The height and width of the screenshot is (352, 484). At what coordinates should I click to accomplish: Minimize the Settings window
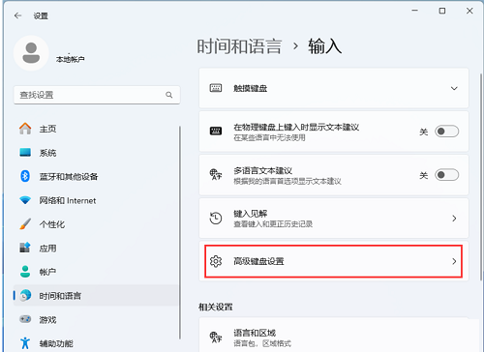414,11
